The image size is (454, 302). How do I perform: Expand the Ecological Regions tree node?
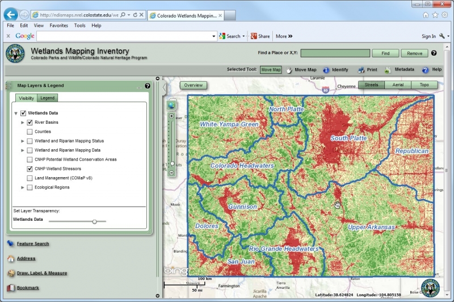23,187
